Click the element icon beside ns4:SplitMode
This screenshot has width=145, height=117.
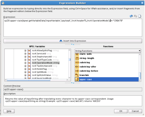coord(29,72)
